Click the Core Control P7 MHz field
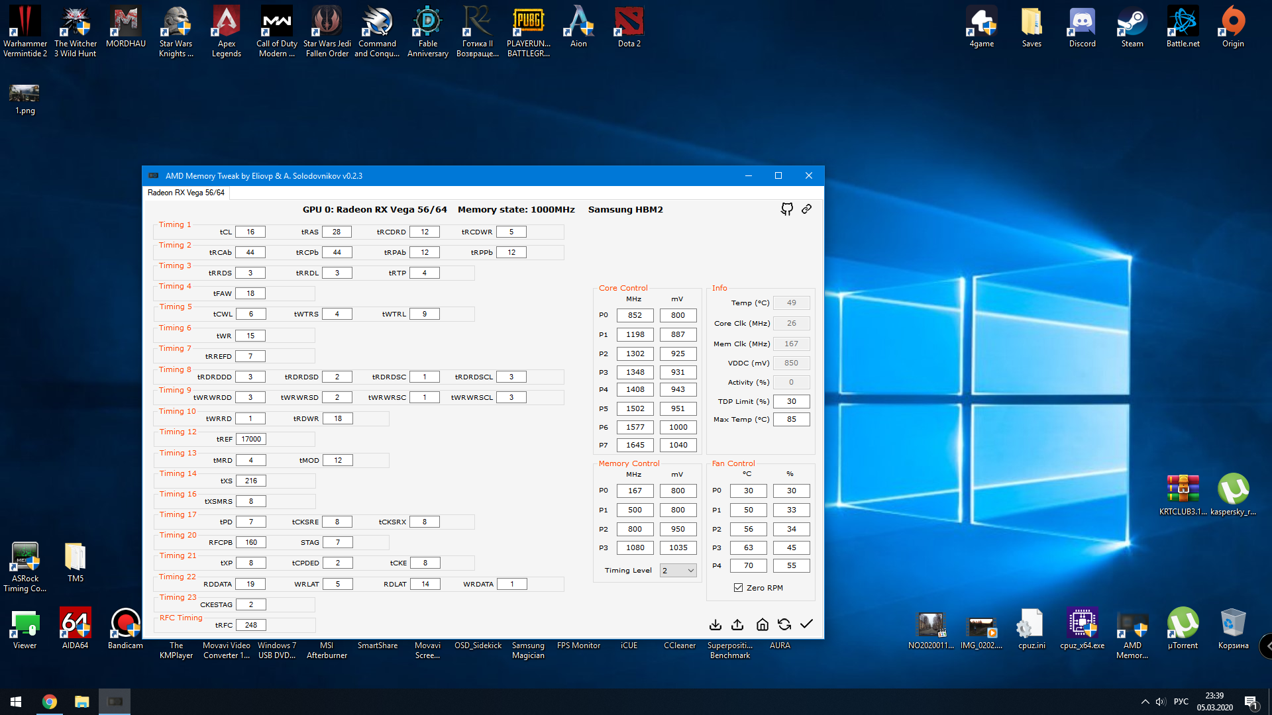Screen dimensions: 1272x715 (x=635, y=445)
